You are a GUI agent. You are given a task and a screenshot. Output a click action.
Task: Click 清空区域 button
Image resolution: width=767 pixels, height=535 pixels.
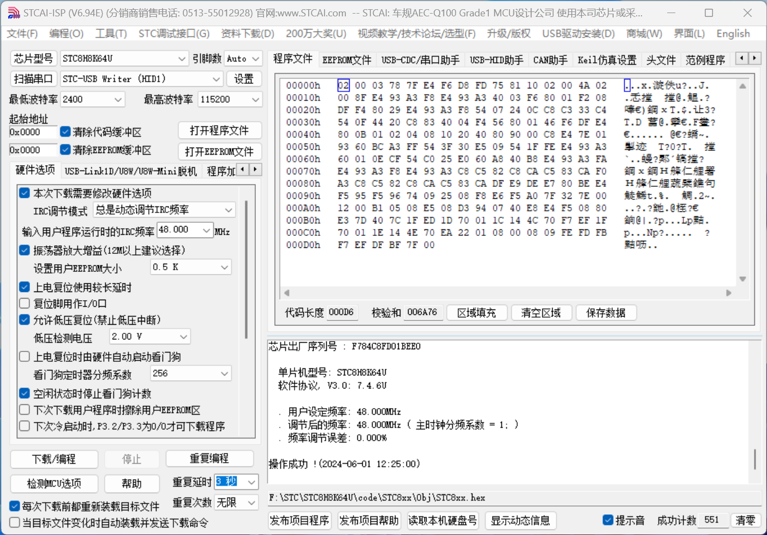click(x=541, y=313)
